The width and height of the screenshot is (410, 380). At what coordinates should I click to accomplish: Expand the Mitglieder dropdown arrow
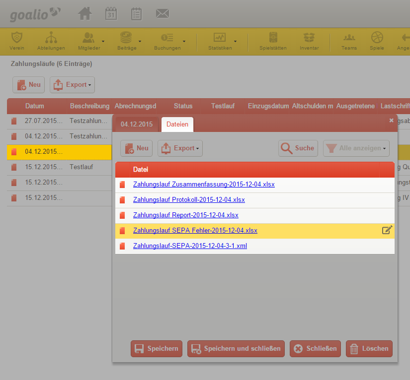coord(103,41)
